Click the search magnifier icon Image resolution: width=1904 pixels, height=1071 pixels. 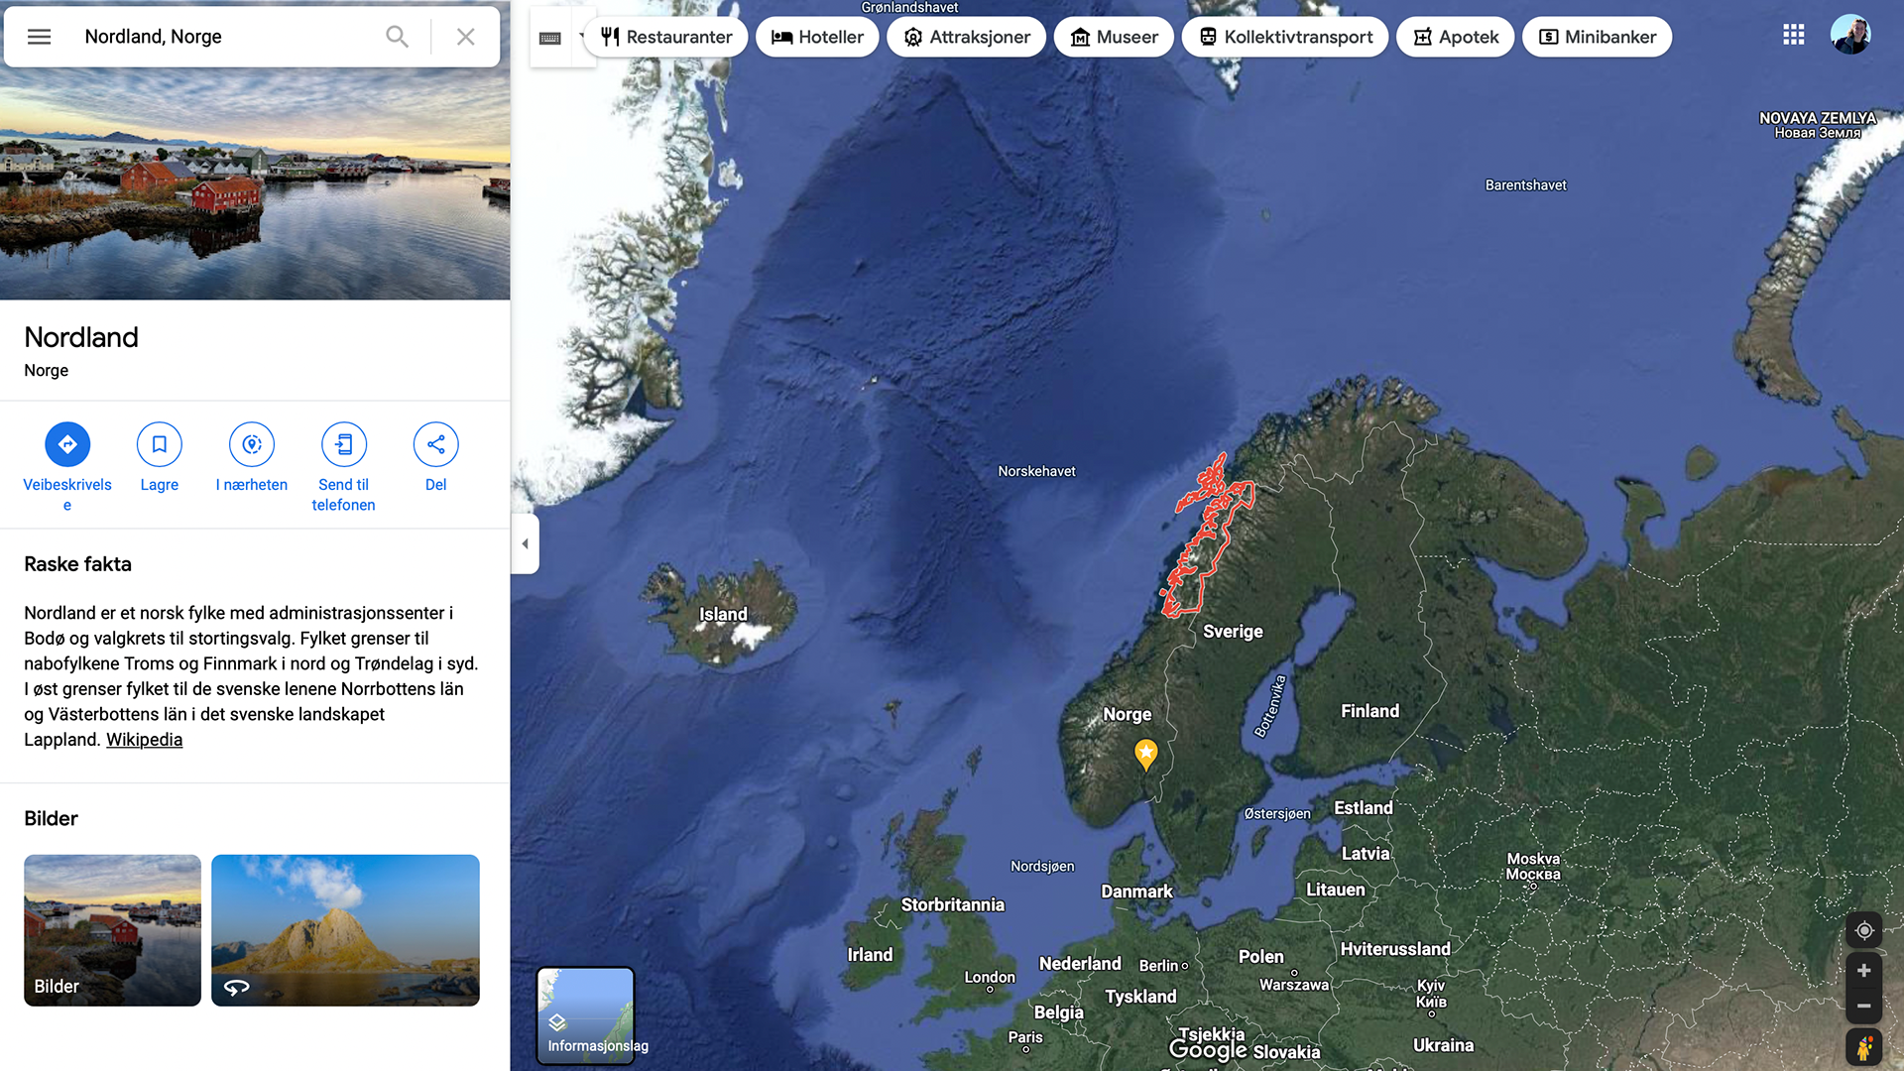pyautogui.click(x=397, y=37)
